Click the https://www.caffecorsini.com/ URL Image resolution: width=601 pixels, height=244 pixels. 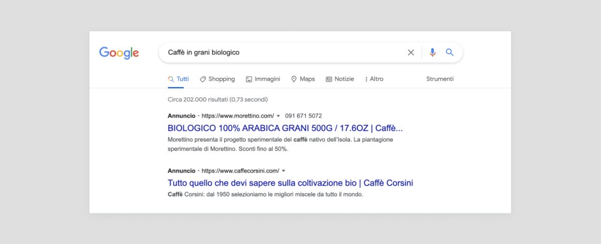pos(240,171)
